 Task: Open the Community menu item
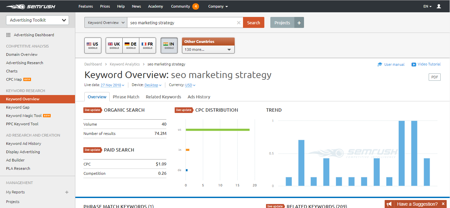[180, 6]
